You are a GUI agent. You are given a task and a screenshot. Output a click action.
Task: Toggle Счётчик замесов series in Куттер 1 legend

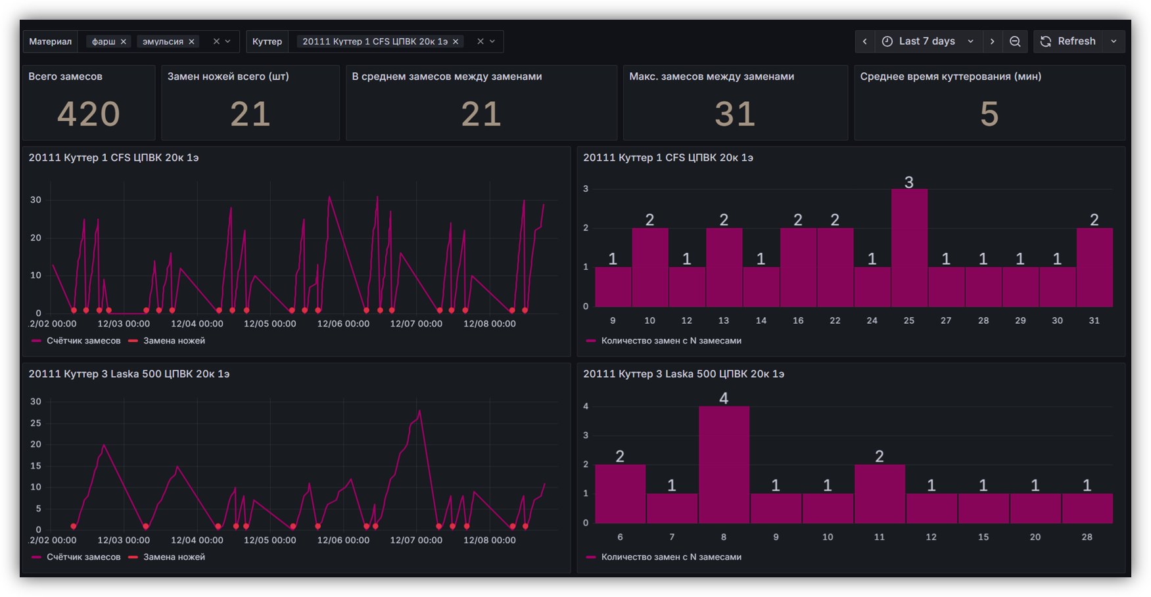(x=83, y=341)
